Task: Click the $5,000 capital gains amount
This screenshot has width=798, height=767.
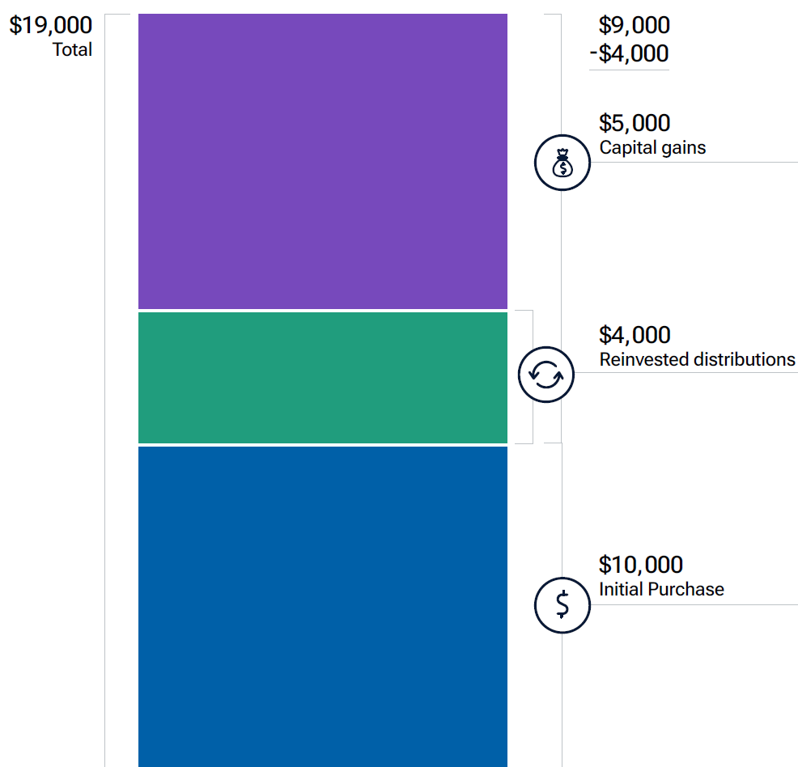Action: pos(635,123)
